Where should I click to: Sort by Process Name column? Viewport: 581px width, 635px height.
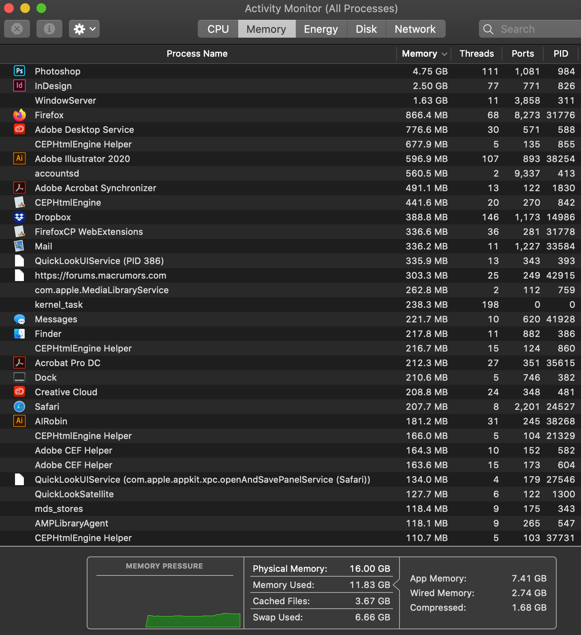pyautogui.click(x=197, y=53)
